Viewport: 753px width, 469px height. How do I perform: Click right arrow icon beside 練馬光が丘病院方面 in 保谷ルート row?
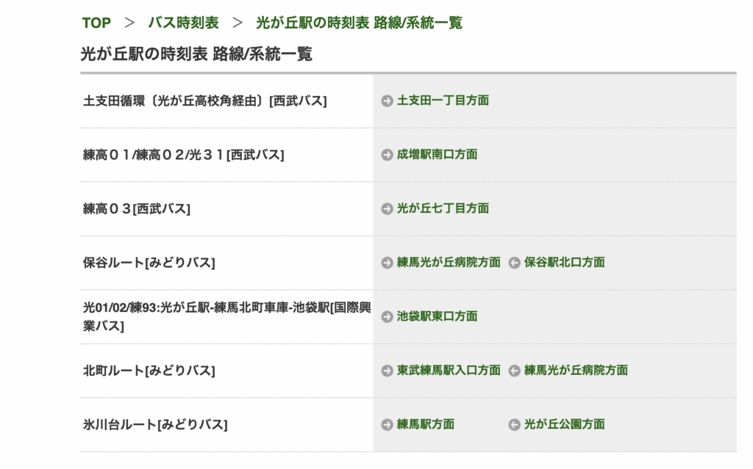[387, 263]
